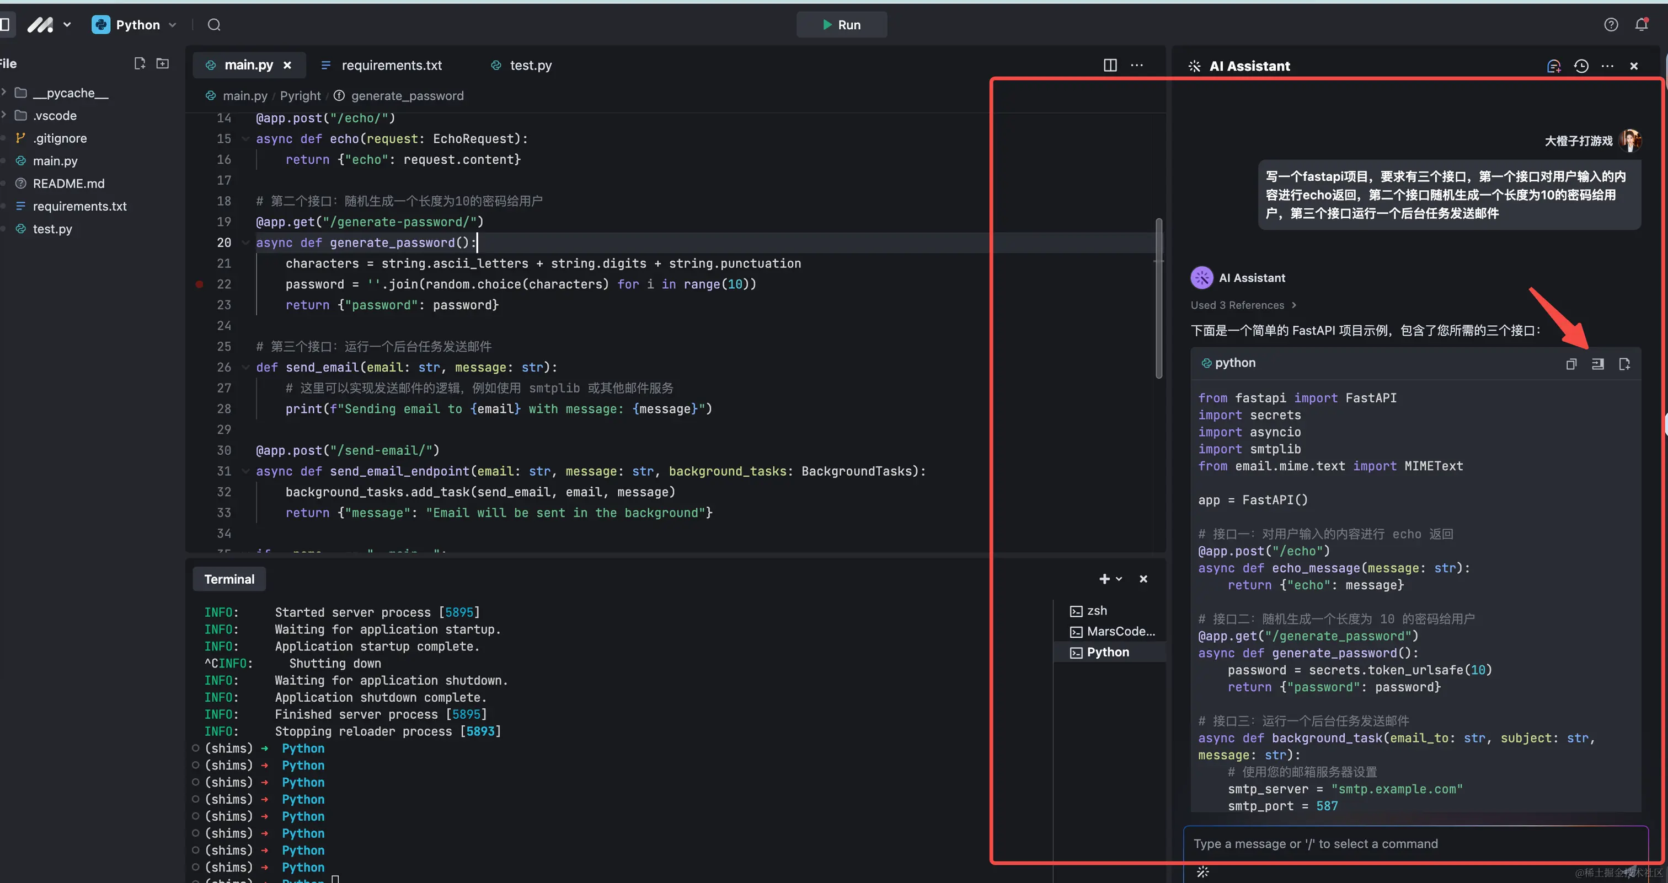The width and height of the screenshot is (1668, 883).
Task: Open test.py in file tree
Action: 52,229
